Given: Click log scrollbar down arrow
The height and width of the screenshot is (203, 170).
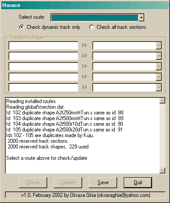Looking at the screenshot, I should (162, 170).
